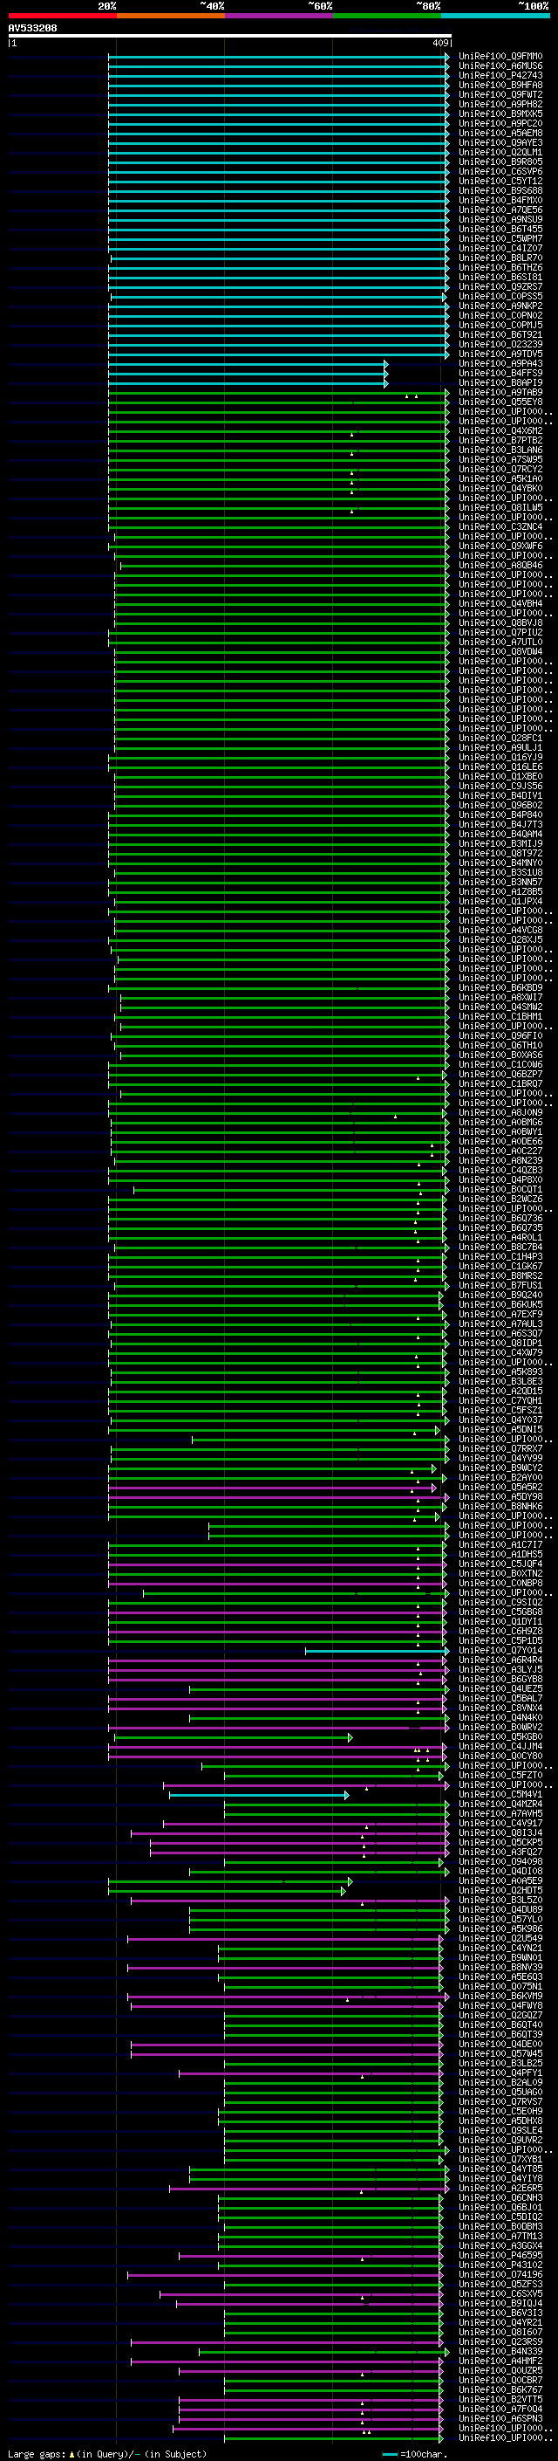Click the short cyan bar of UniRef100_A9PA43
This screenshot has height=2461, width=558.
coord(248,363)
